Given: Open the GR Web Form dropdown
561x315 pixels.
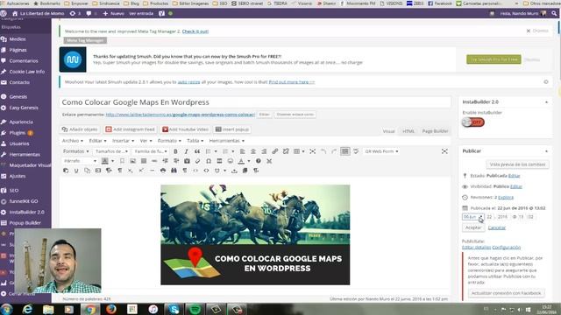Looking at the screenshot, I should [381, 151].
